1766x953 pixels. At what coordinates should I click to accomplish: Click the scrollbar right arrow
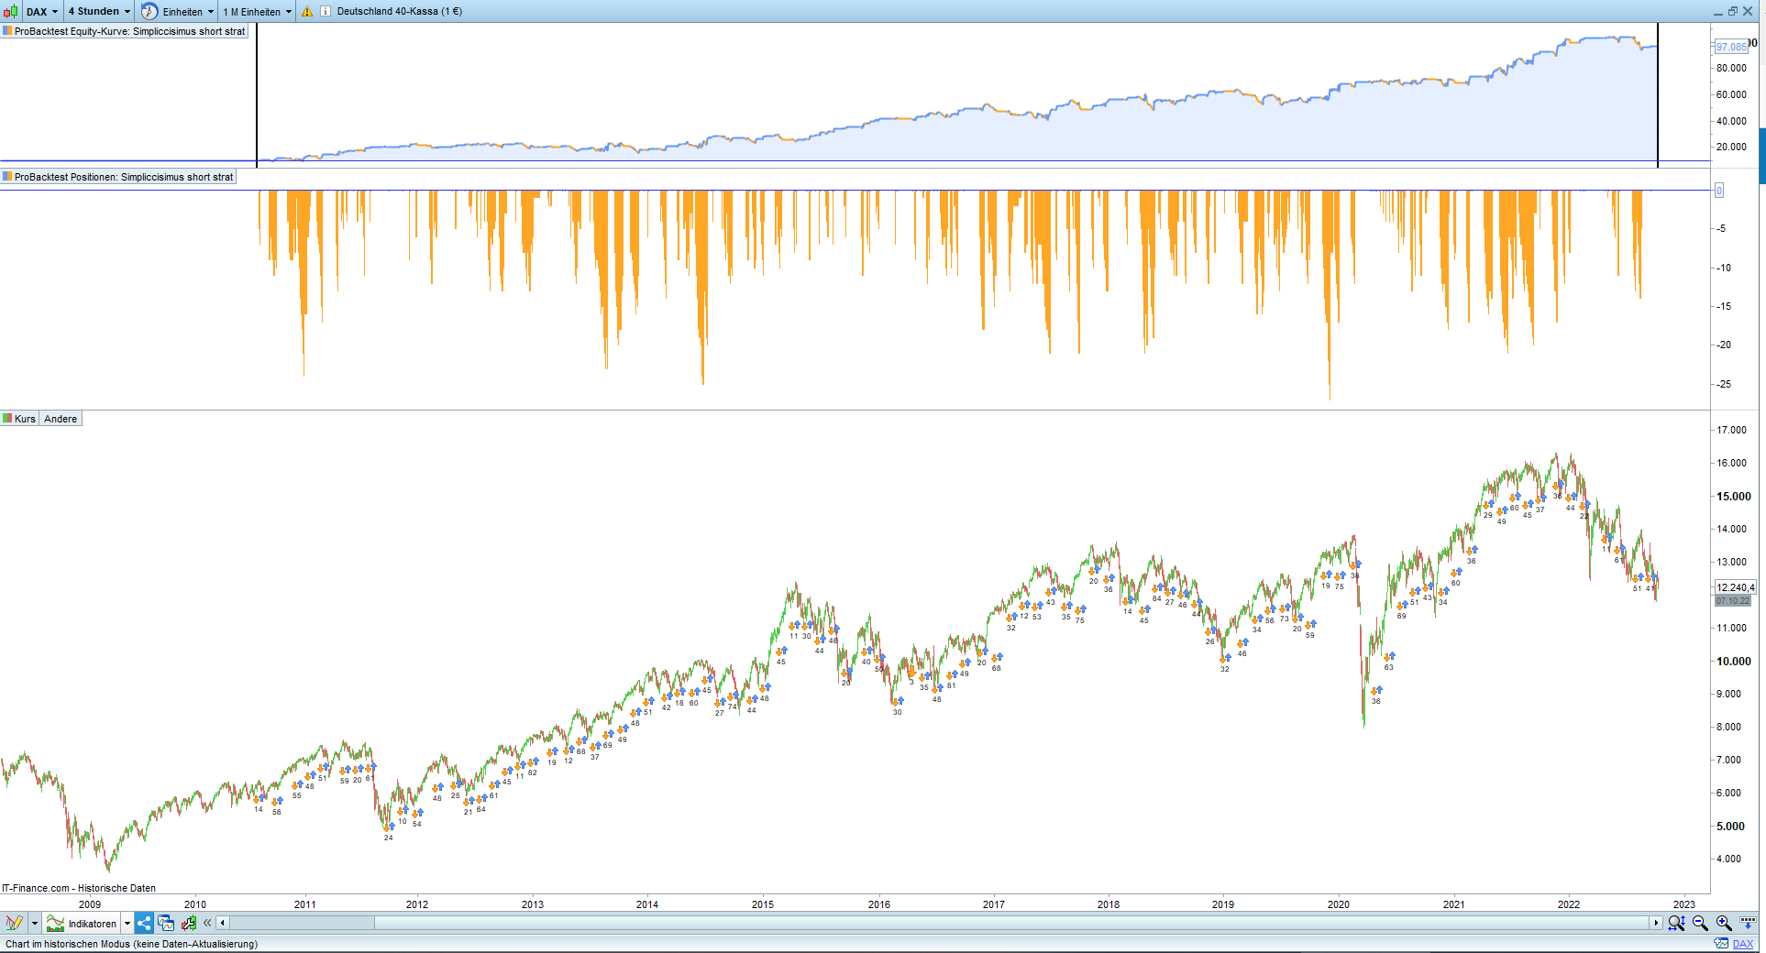coord(1656,923)
